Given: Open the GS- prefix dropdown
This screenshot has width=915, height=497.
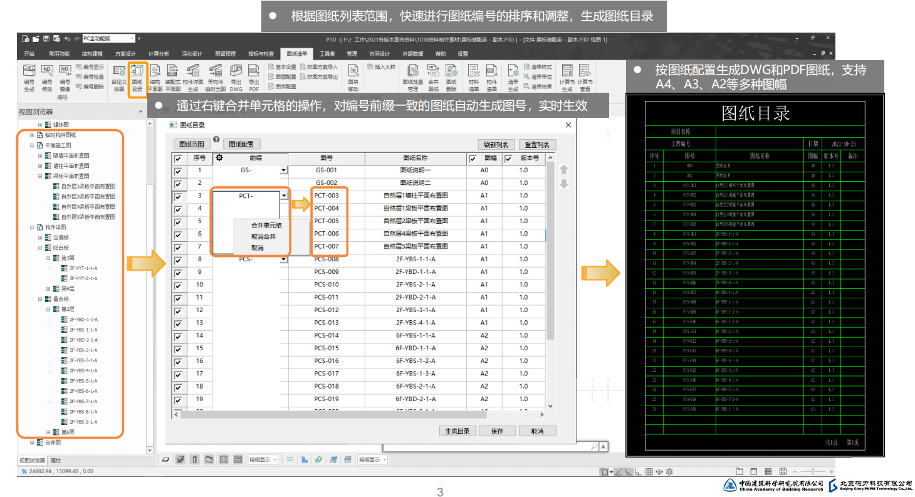Looking at the screenshot, I should tap(284, 170).
